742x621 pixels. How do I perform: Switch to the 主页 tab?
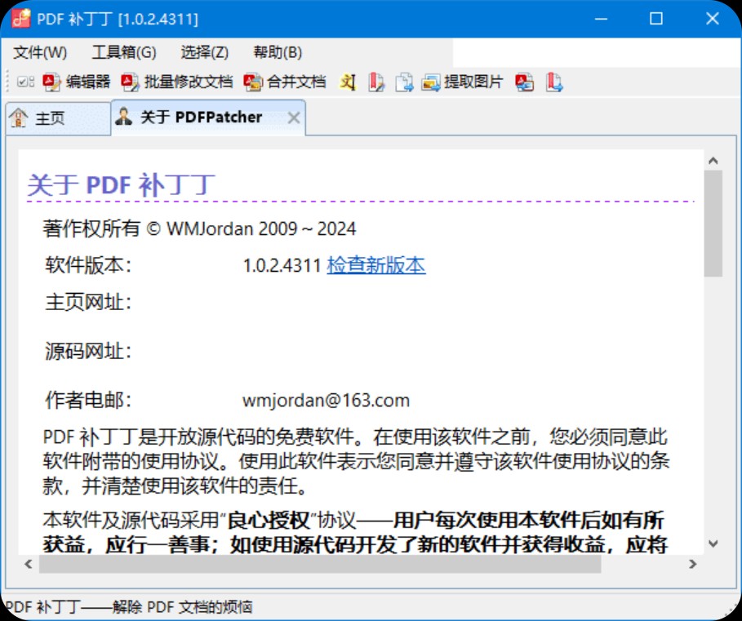[49, 118]
